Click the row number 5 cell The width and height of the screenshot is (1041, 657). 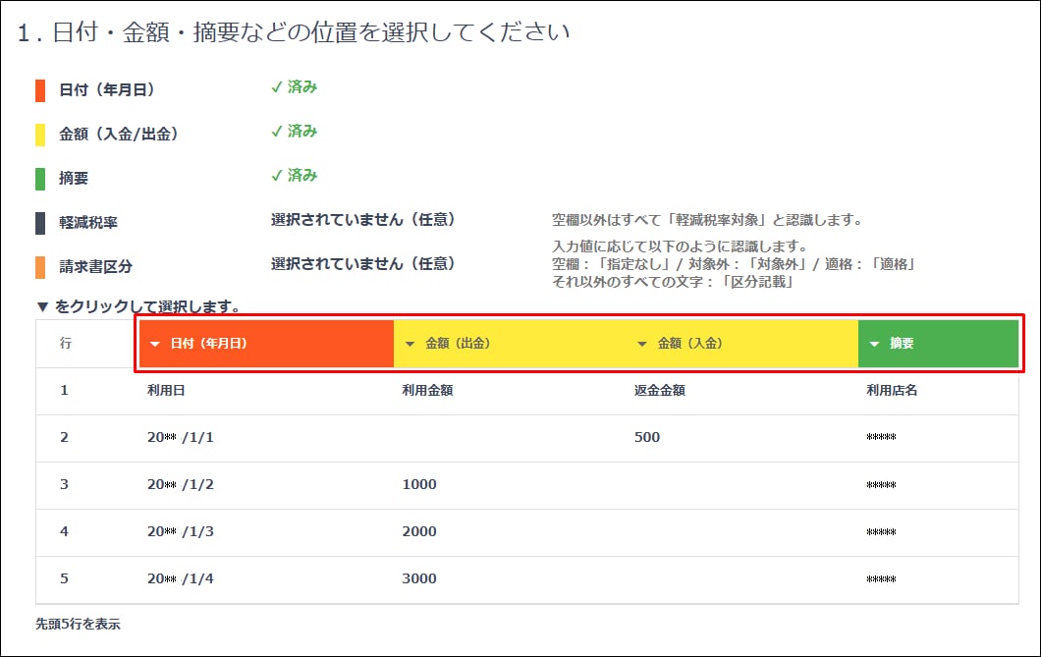[x=65, y=578]
